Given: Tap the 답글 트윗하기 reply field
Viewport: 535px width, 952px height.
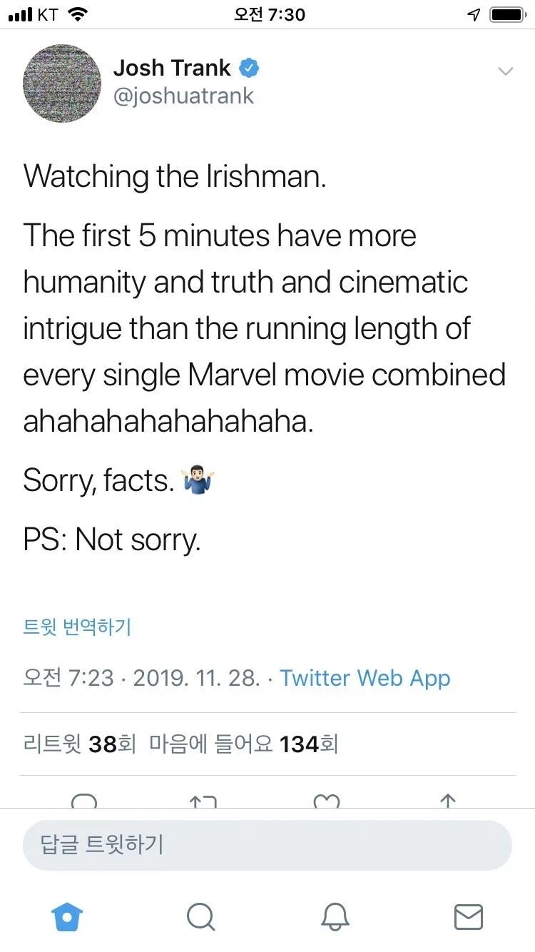Looking at the screenshot, I should click(267, 845).
